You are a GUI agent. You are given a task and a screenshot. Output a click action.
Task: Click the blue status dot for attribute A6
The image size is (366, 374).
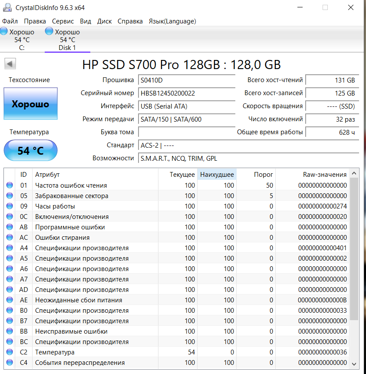10,268
